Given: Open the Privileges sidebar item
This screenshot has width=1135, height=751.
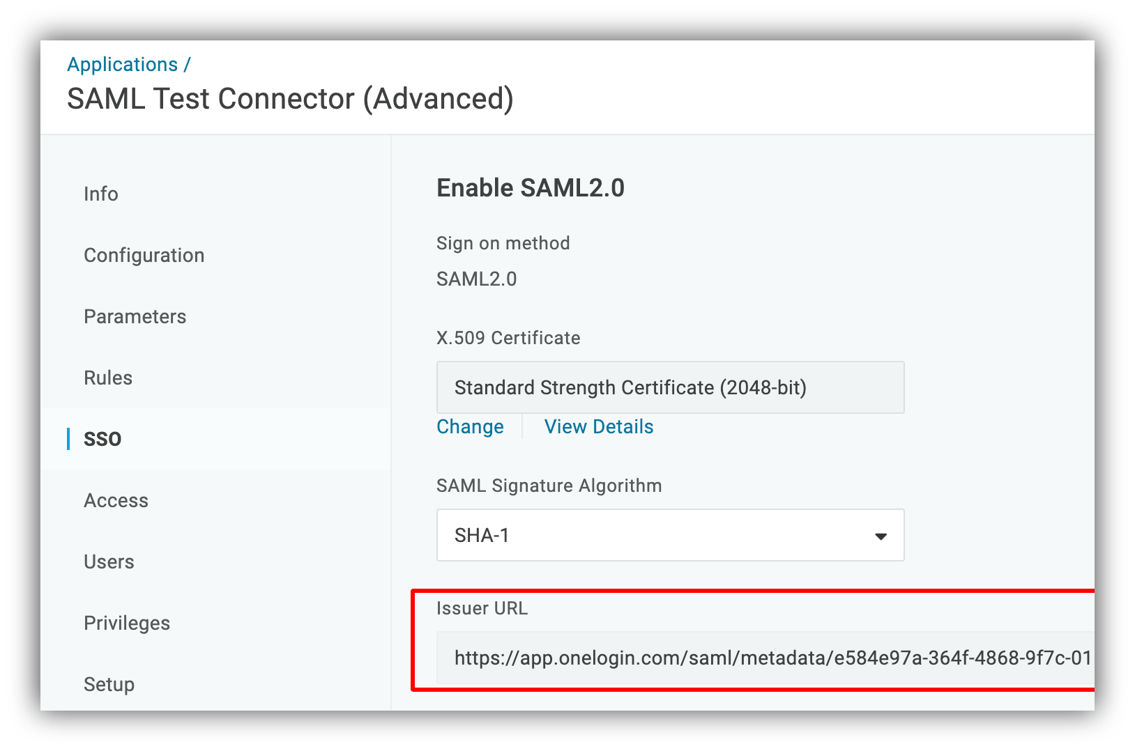Looking at the screenshot, I should (127, 623).
